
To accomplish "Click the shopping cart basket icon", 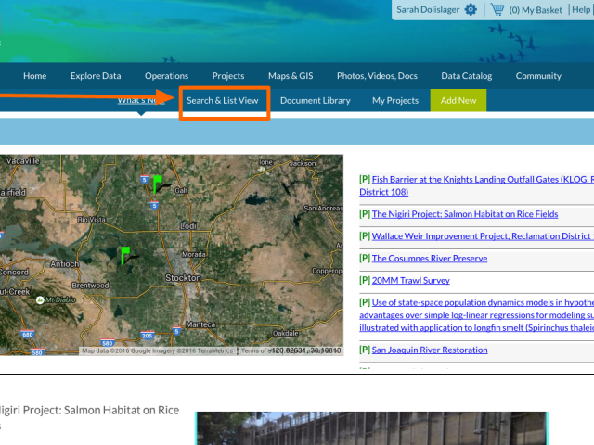I will coord(497,9).
